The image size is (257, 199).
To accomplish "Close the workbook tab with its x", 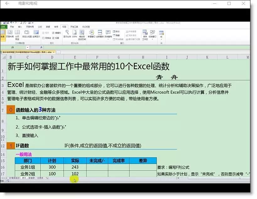I will tap(54, 52).
